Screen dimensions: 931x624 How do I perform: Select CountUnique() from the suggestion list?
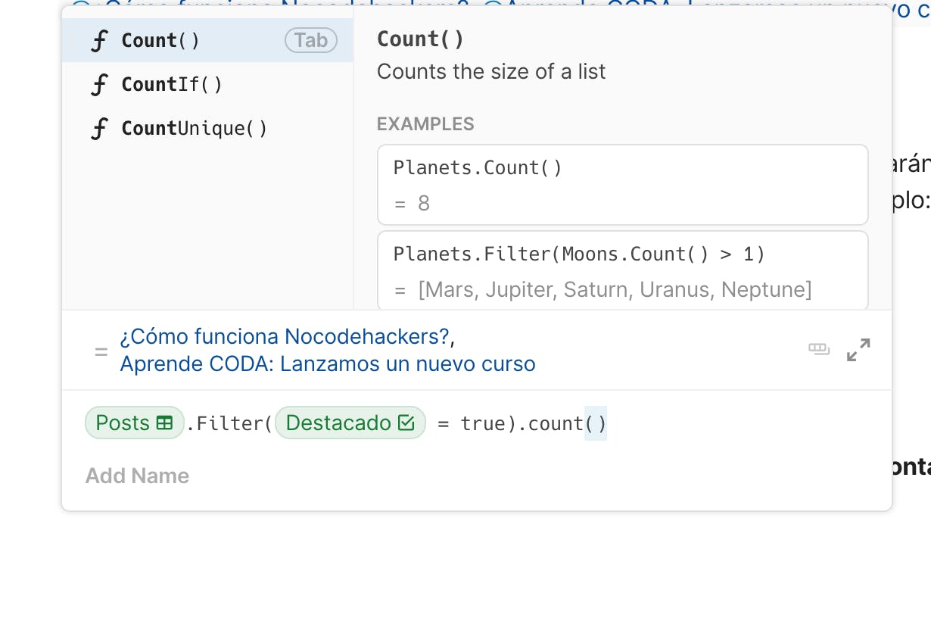coord(195,128)
